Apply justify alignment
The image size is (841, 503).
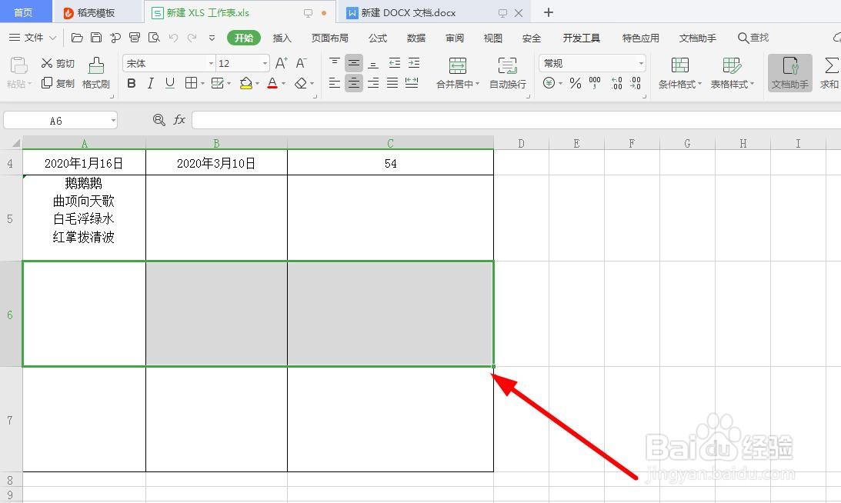pyautogui.click(x=392, y=83)
